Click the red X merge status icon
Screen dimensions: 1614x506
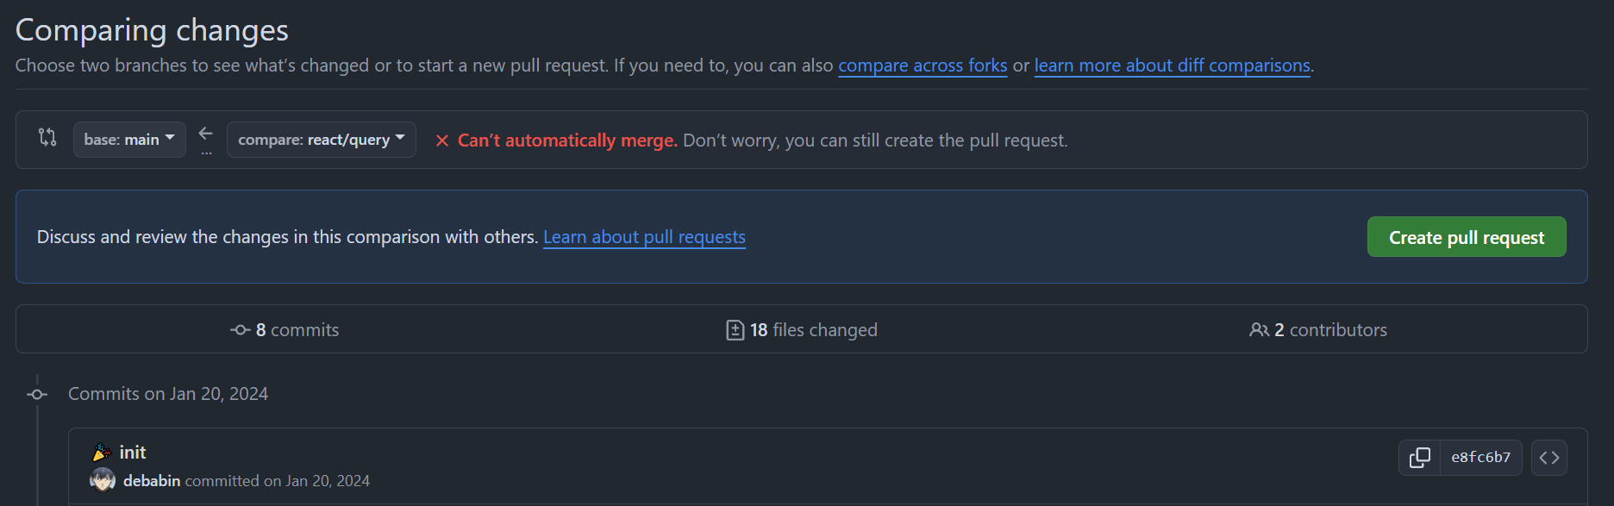[441, 141]
